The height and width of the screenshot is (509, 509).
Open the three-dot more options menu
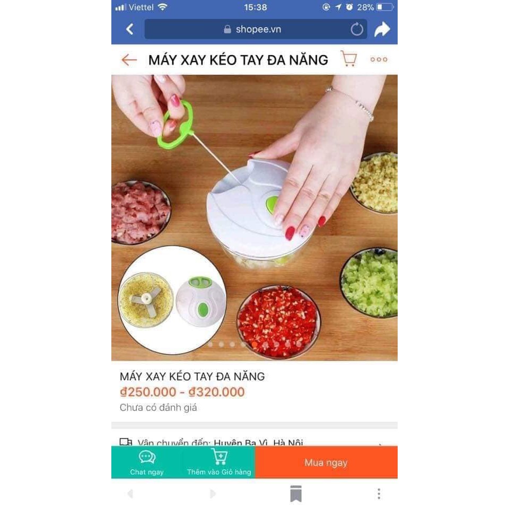click(x=379, y=59)
